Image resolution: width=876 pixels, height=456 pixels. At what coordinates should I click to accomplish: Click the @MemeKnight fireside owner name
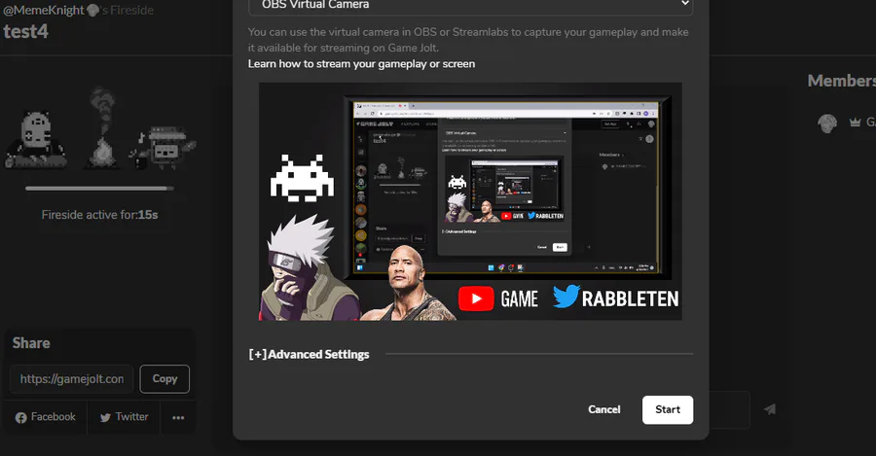[x=44, y=10]
